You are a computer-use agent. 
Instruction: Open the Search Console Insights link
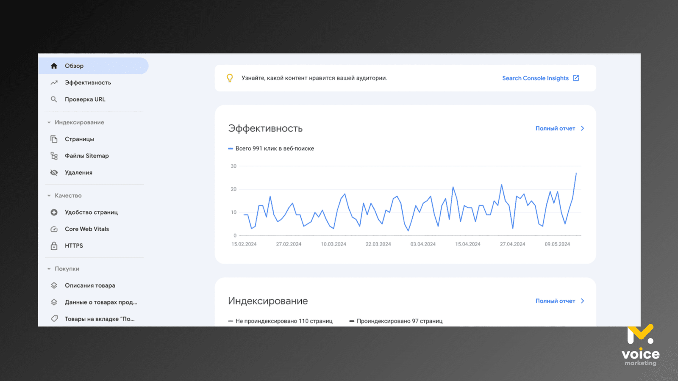click(535, 78)
